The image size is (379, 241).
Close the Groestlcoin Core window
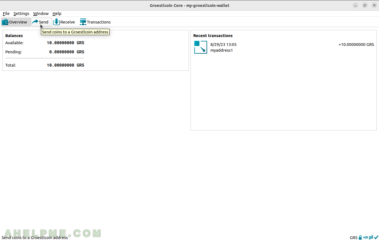(x=374, y=5)
